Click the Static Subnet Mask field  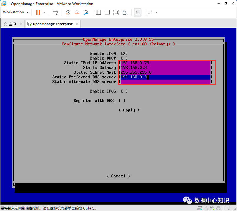(166, 72)
